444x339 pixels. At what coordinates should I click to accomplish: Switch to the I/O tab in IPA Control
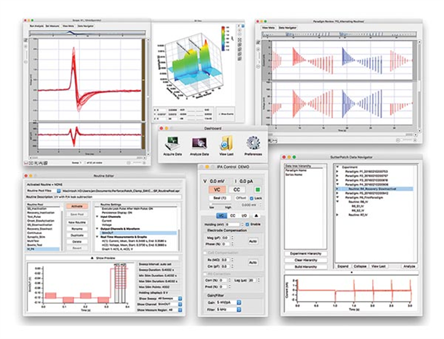point(244,215)
